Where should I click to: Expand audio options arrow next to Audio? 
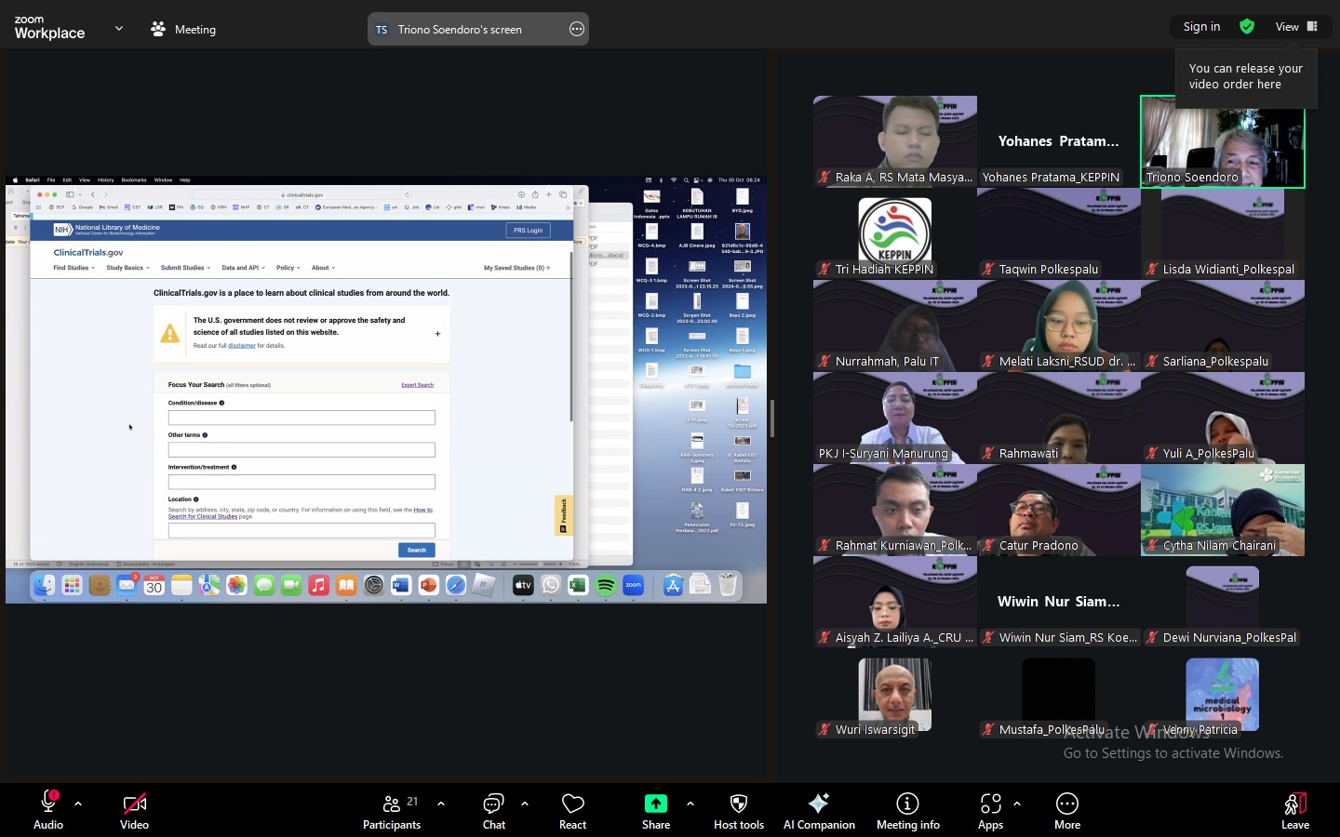78,804
